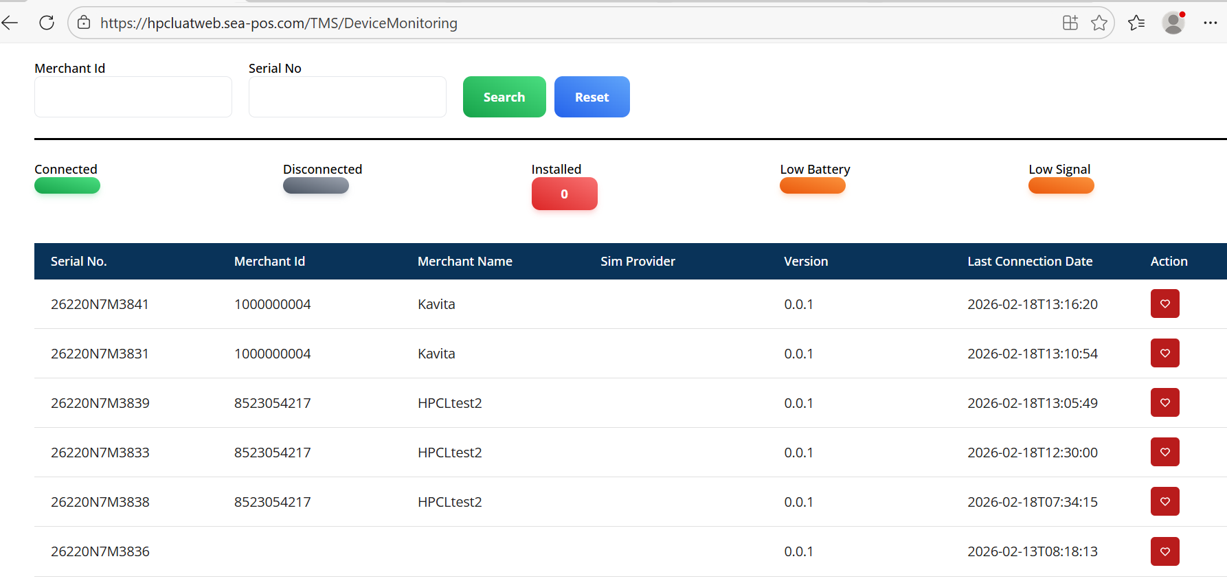Click heart action icon for serial 26220N7M3841

1164,304
